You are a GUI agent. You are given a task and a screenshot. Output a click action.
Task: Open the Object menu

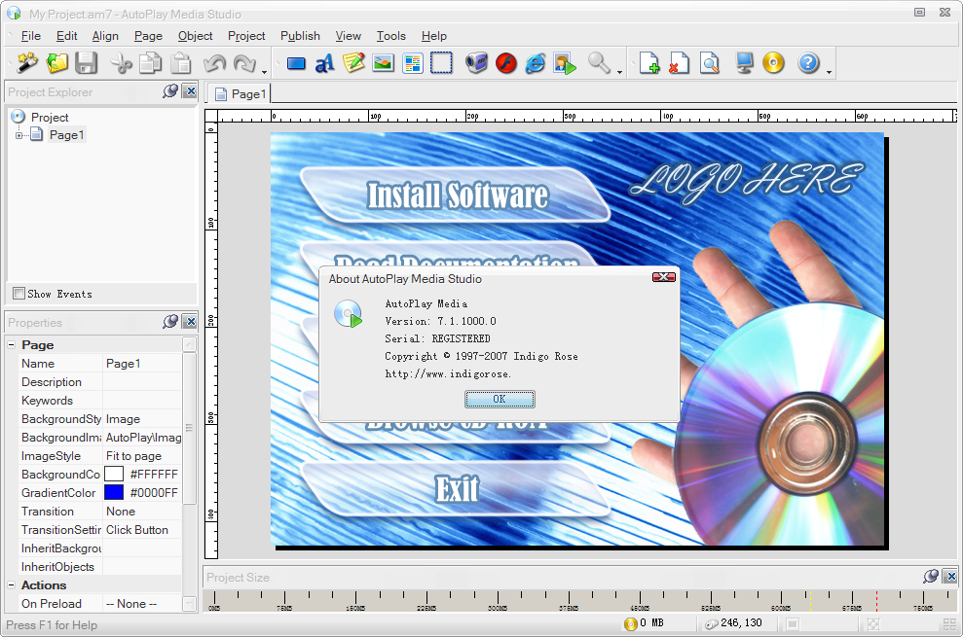[x=196, y=36]
